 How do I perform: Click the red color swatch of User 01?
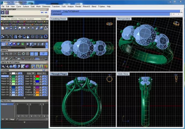tap(37, 76)
